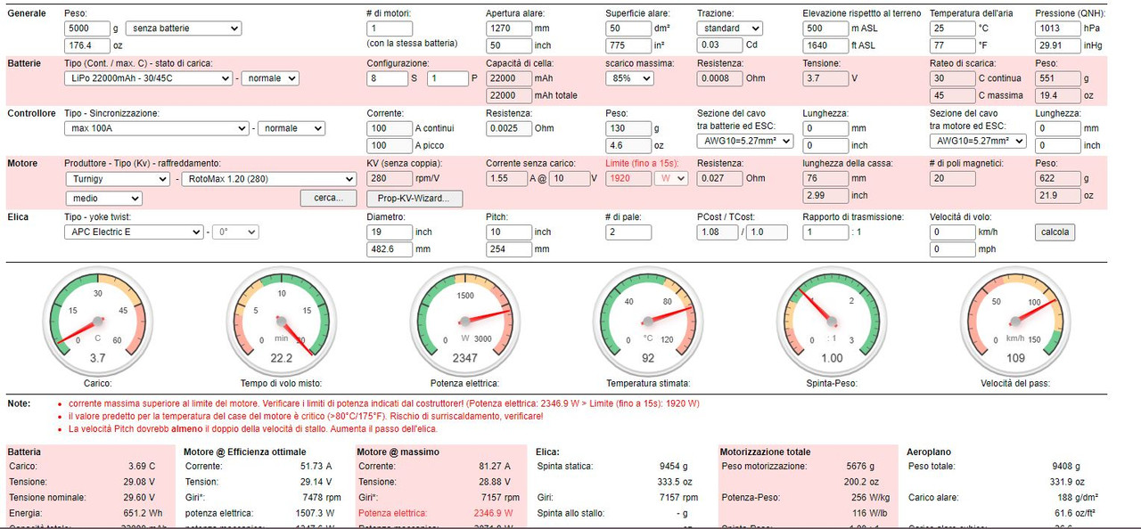Edit the Peso 5000 g field
Screen dimensions: 1141x529
[86, 28]
